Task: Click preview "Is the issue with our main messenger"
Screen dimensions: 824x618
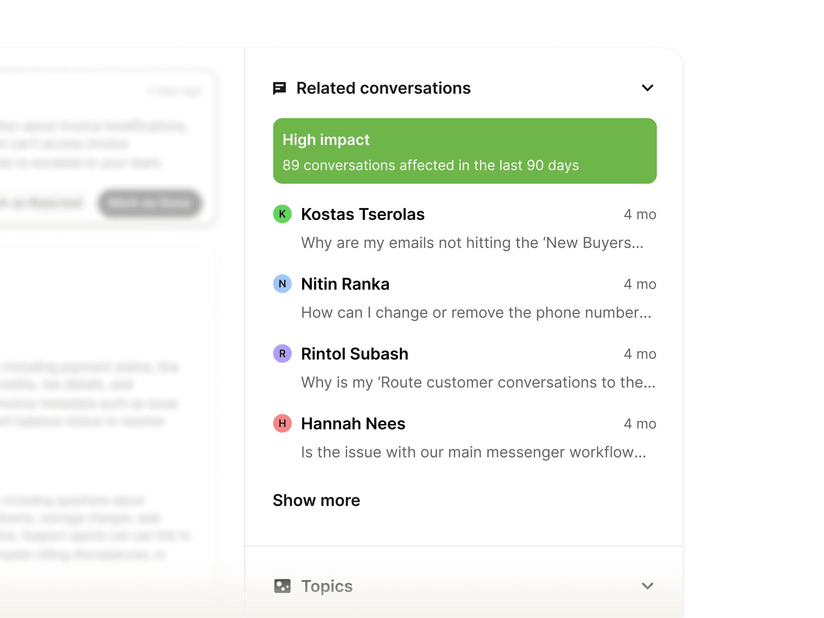Action: point(473,452)
